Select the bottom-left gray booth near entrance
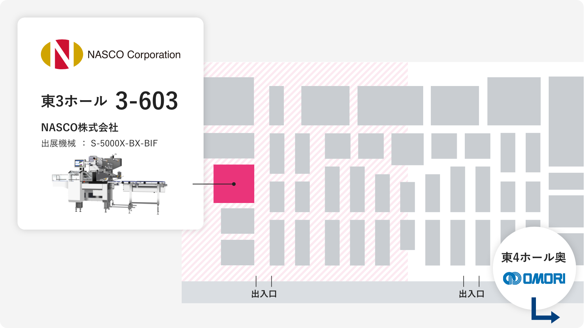Image resolution: width=587 pixels, height=328 pixels. tap(237, 252)
